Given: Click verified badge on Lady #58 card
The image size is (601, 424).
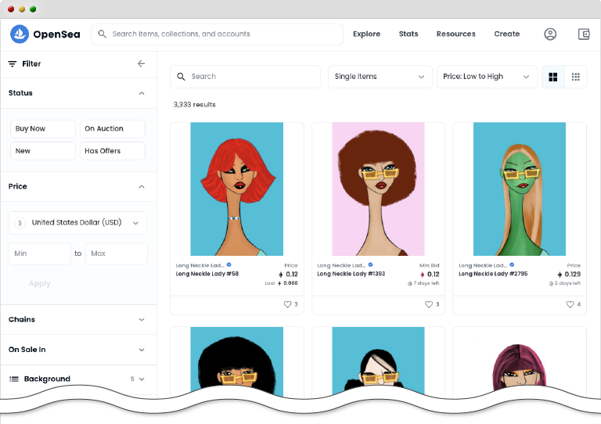Looking at the screenshot, I should (229, 264).
